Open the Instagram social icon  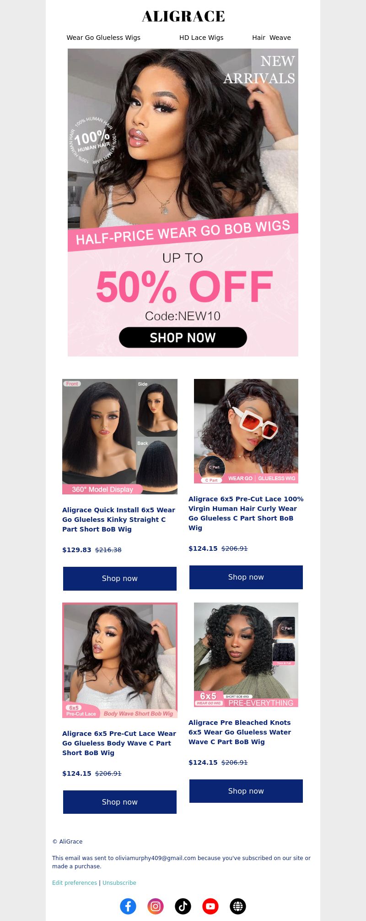(156, 906)
